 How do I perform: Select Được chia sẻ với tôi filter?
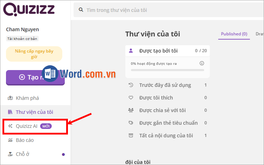168,110
